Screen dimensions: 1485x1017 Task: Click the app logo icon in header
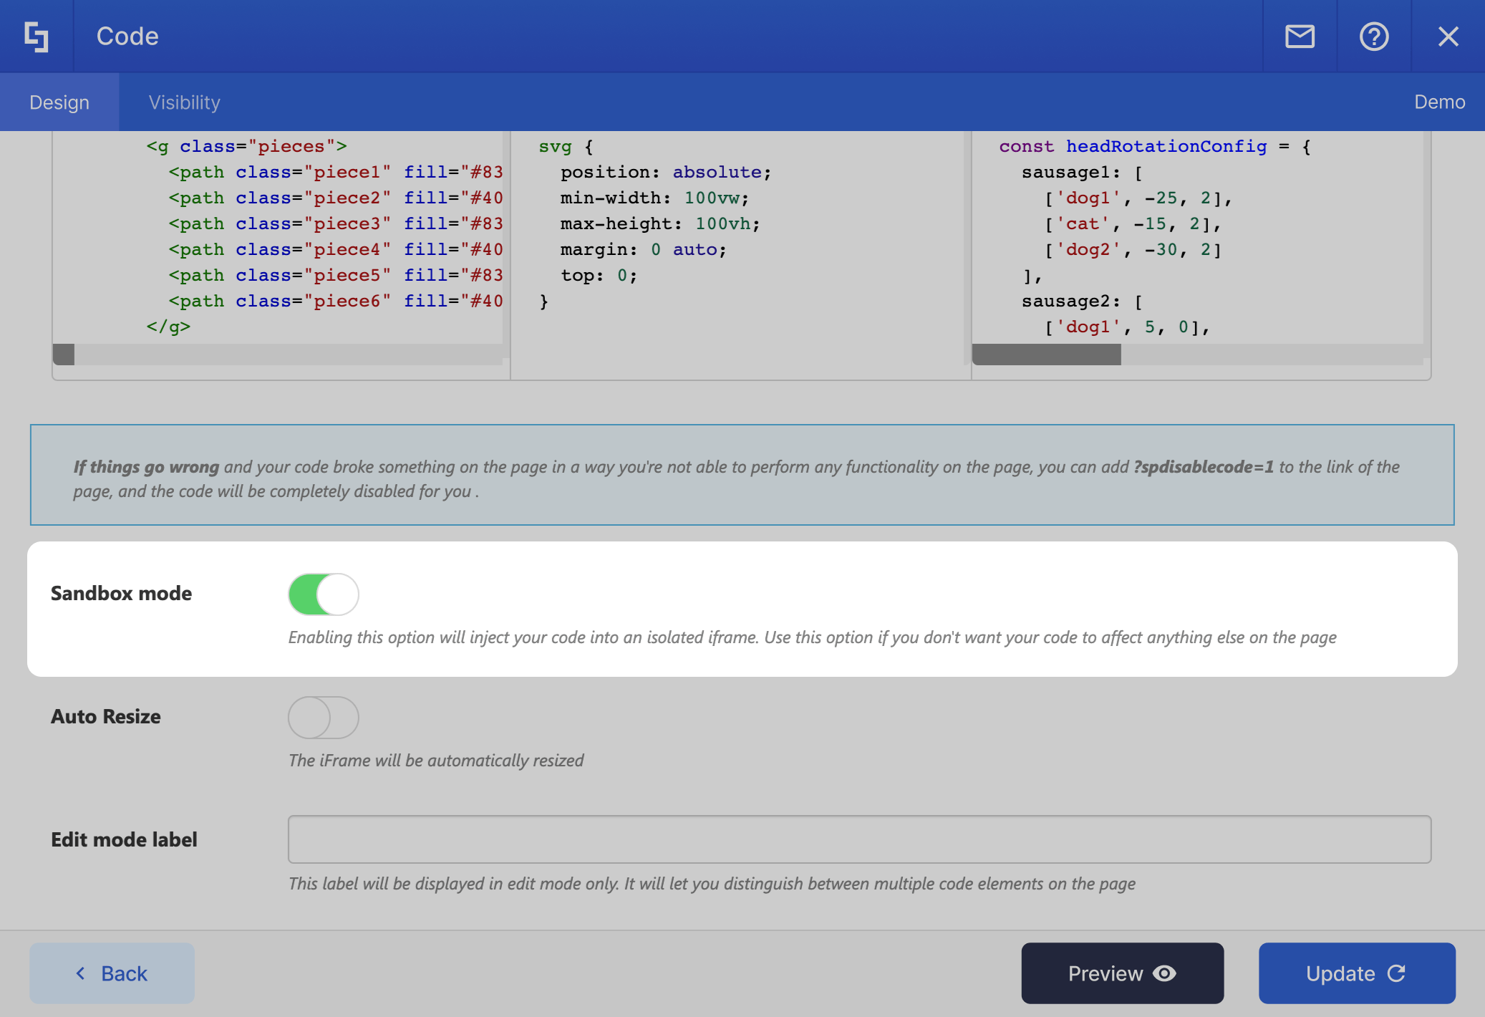coord(37,37)
